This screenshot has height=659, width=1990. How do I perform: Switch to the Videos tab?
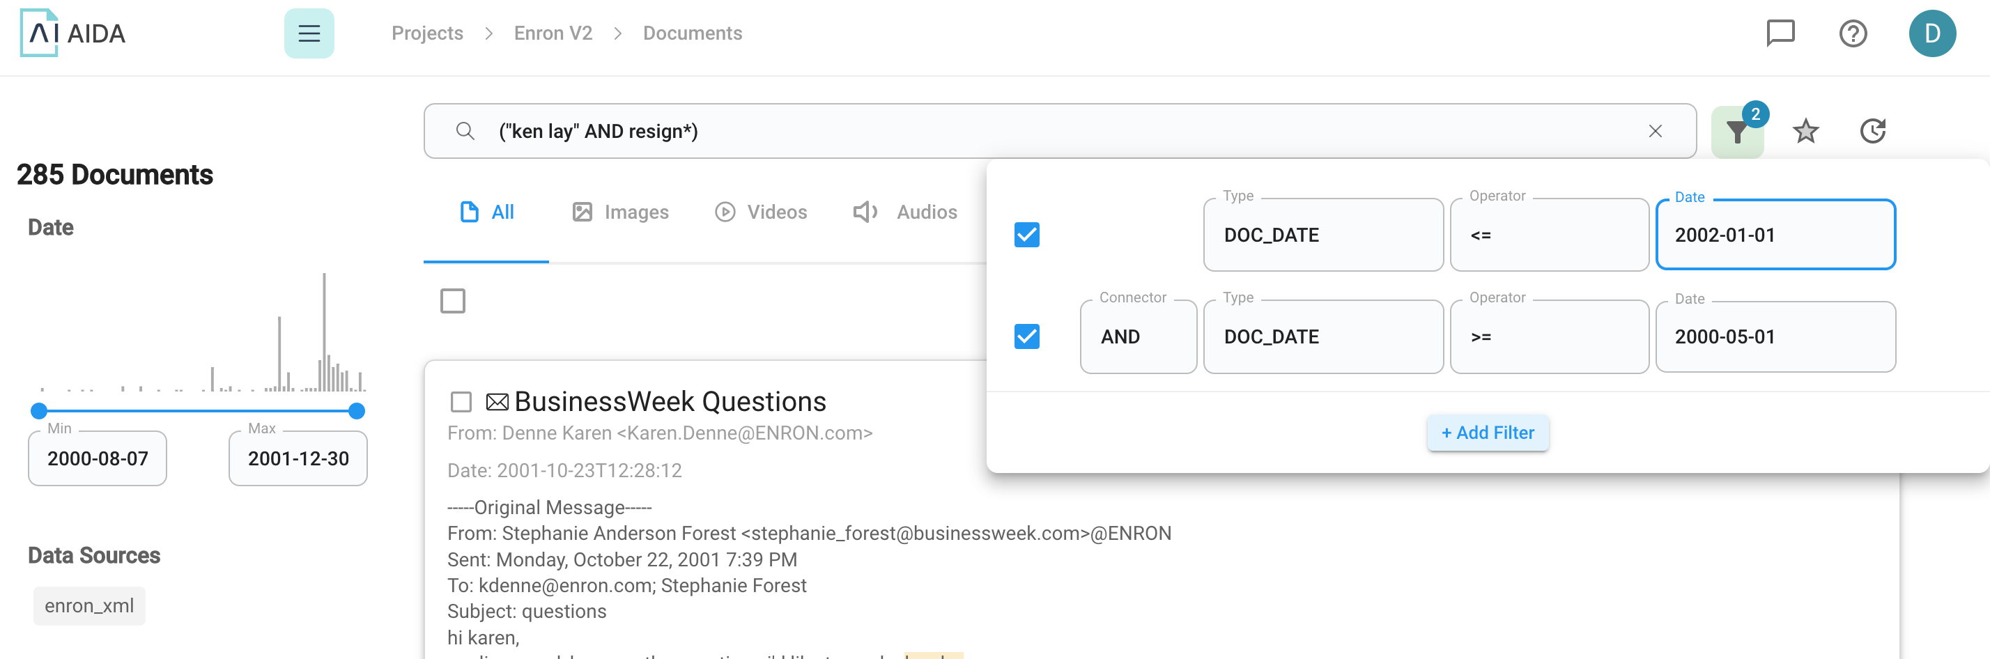(x=761, y=212)
